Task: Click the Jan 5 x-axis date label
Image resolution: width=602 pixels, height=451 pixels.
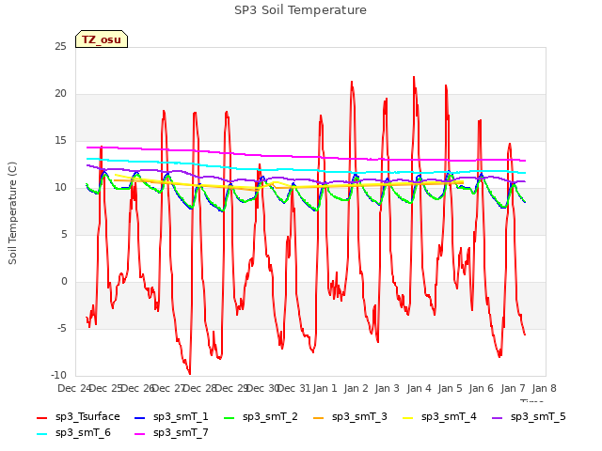Action: point(451,388)
